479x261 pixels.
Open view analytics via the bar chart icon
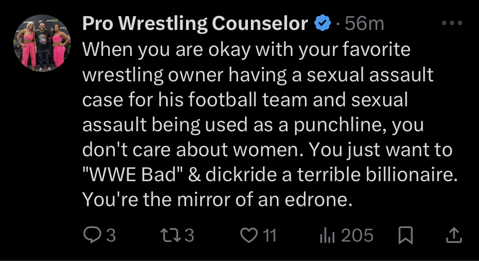click(x=326, y=235)
